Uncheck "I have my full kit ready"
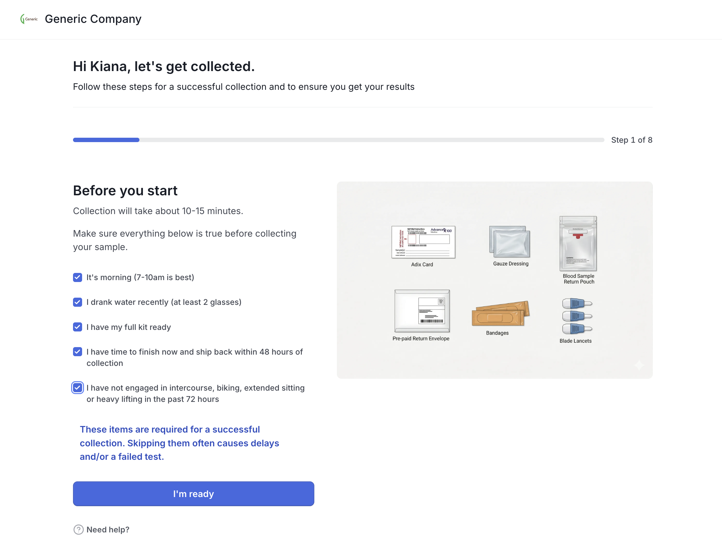This screenshot has height=554, width=722. 78,327
